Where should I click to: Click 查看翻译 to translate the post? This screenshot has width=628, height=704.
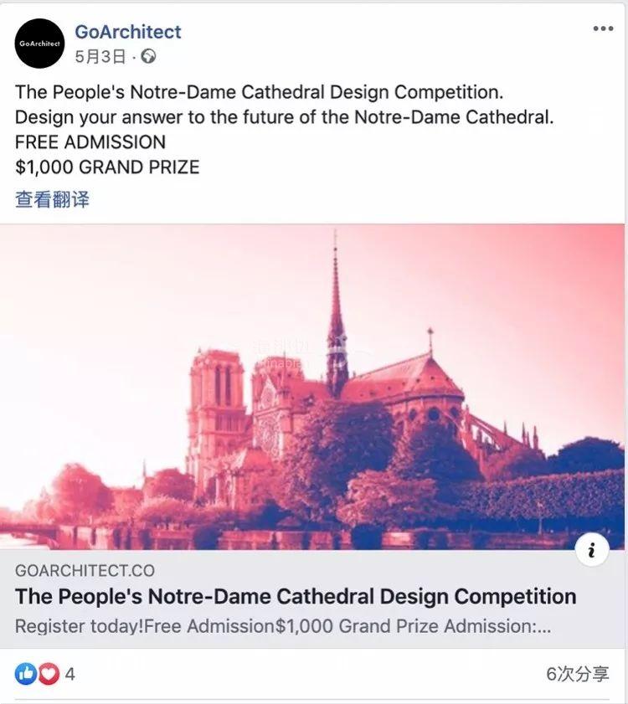pyautogui.click(x=52, y=199)
